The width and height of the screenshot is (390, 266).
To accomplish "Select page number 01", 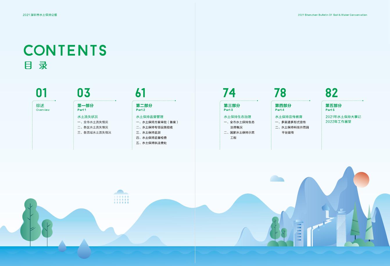I will pos(41,93).
